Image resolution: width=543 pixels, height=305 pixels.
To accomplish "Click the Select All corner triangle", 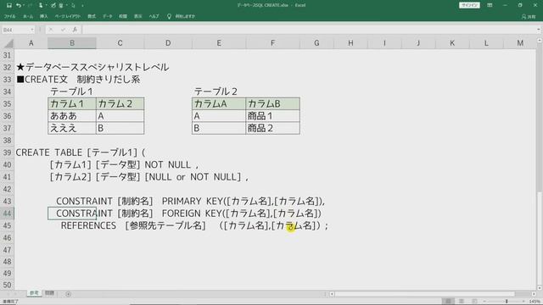I will pyautogui.click(x=8, y=43).
